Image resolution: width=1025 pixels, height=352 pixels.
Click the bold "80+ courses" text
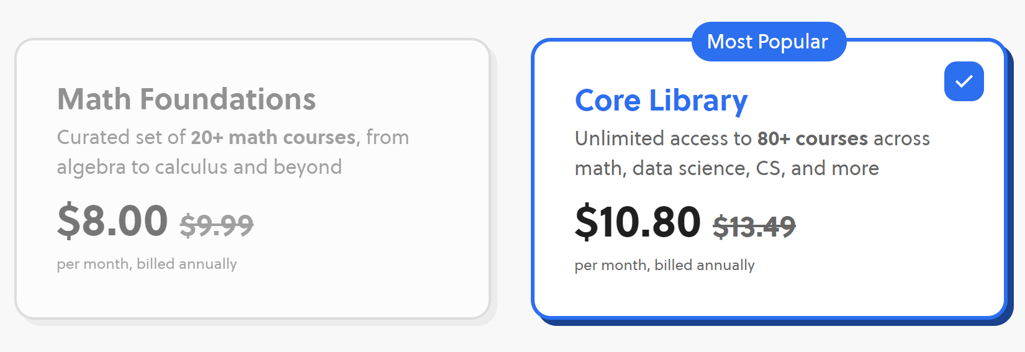(812, 138)
